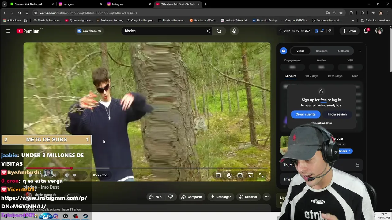
Task: Click the free sign-up link
Action: coord(323,100)
